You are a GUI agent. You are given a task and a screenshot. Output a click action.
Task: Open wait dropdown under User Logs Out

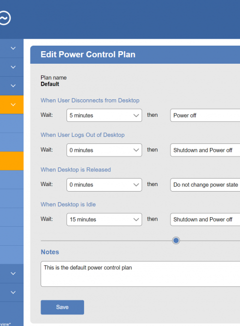[x=104, y=150]
